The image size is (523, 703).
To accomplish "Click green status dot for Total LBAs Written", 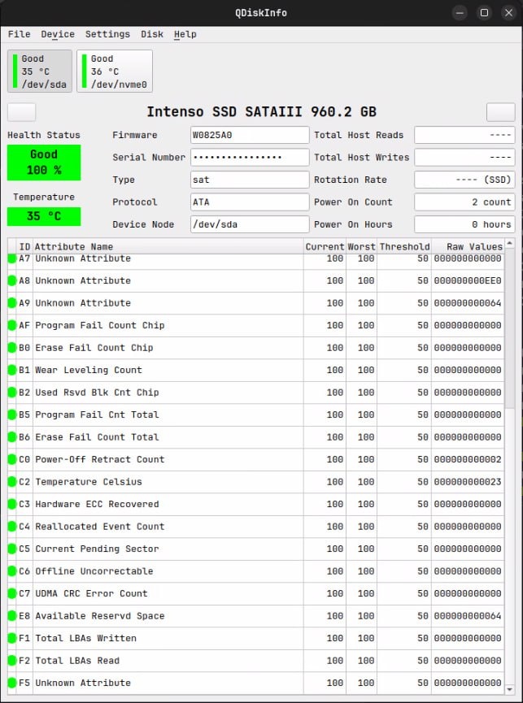I will (12, 638).
